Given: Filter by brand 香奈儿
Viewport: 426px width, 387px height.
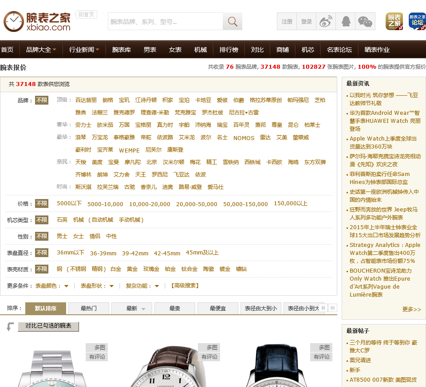Looking at the screenshot, I should (148, 187).
